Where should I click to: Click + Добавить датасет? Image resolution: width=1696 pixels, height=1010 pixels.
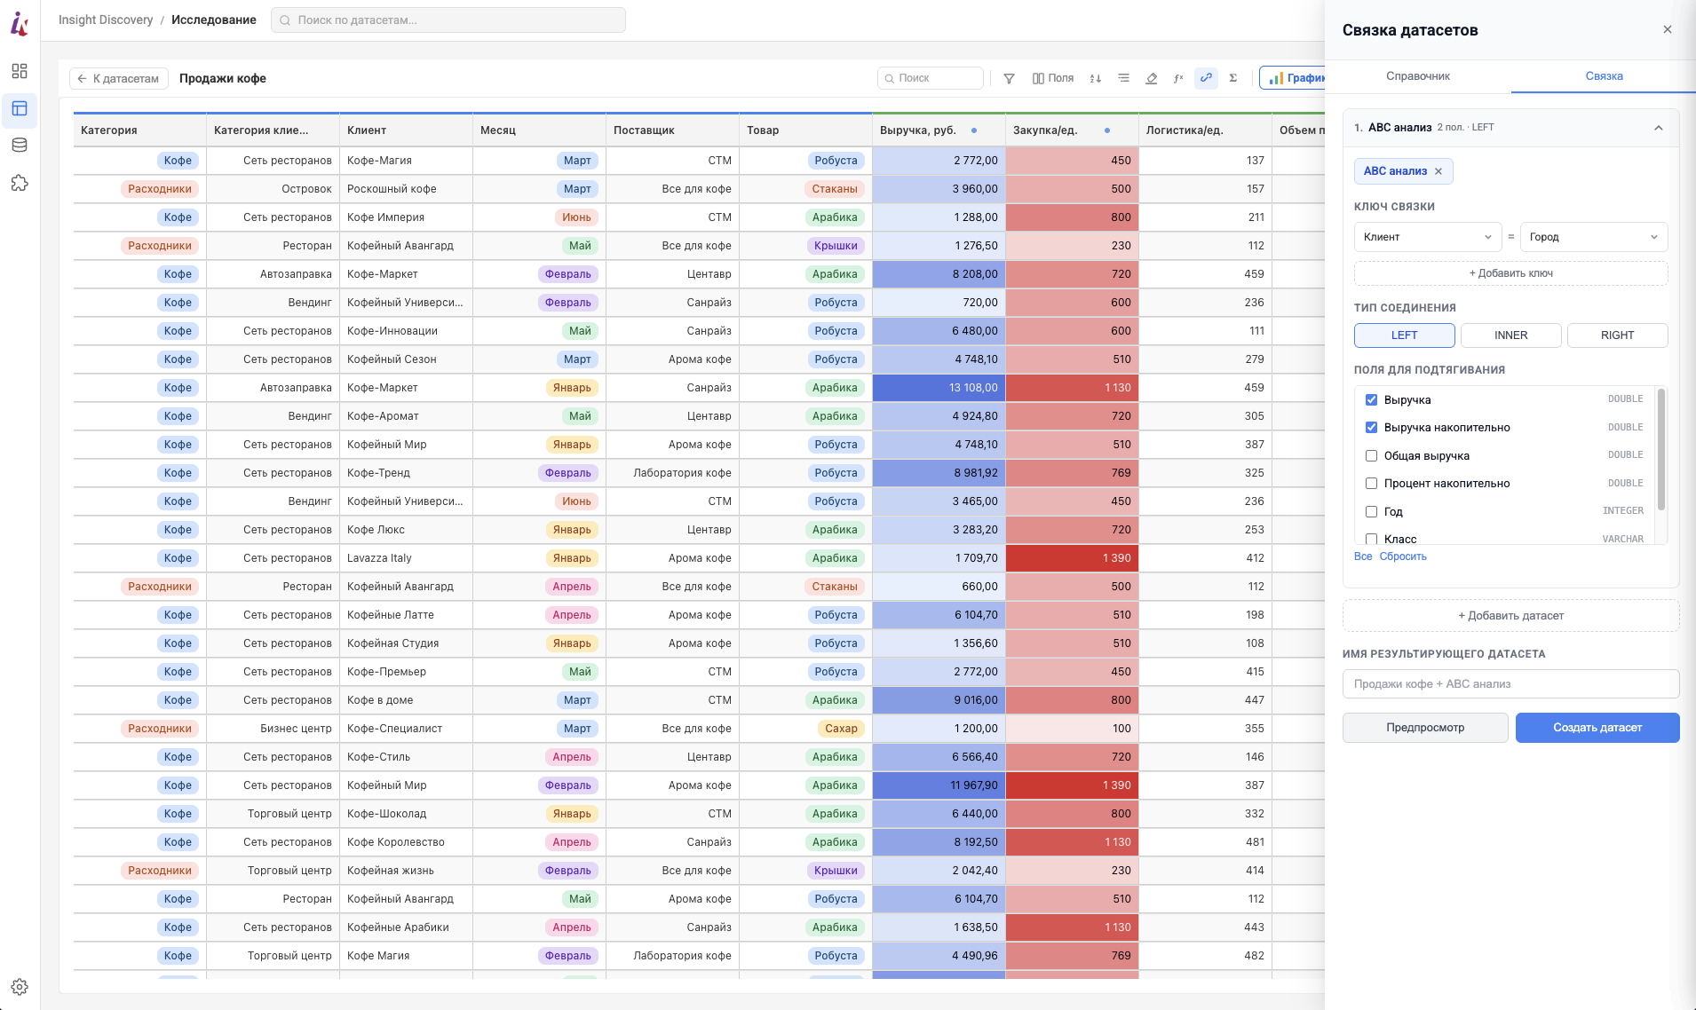[x=1510, y=616]
